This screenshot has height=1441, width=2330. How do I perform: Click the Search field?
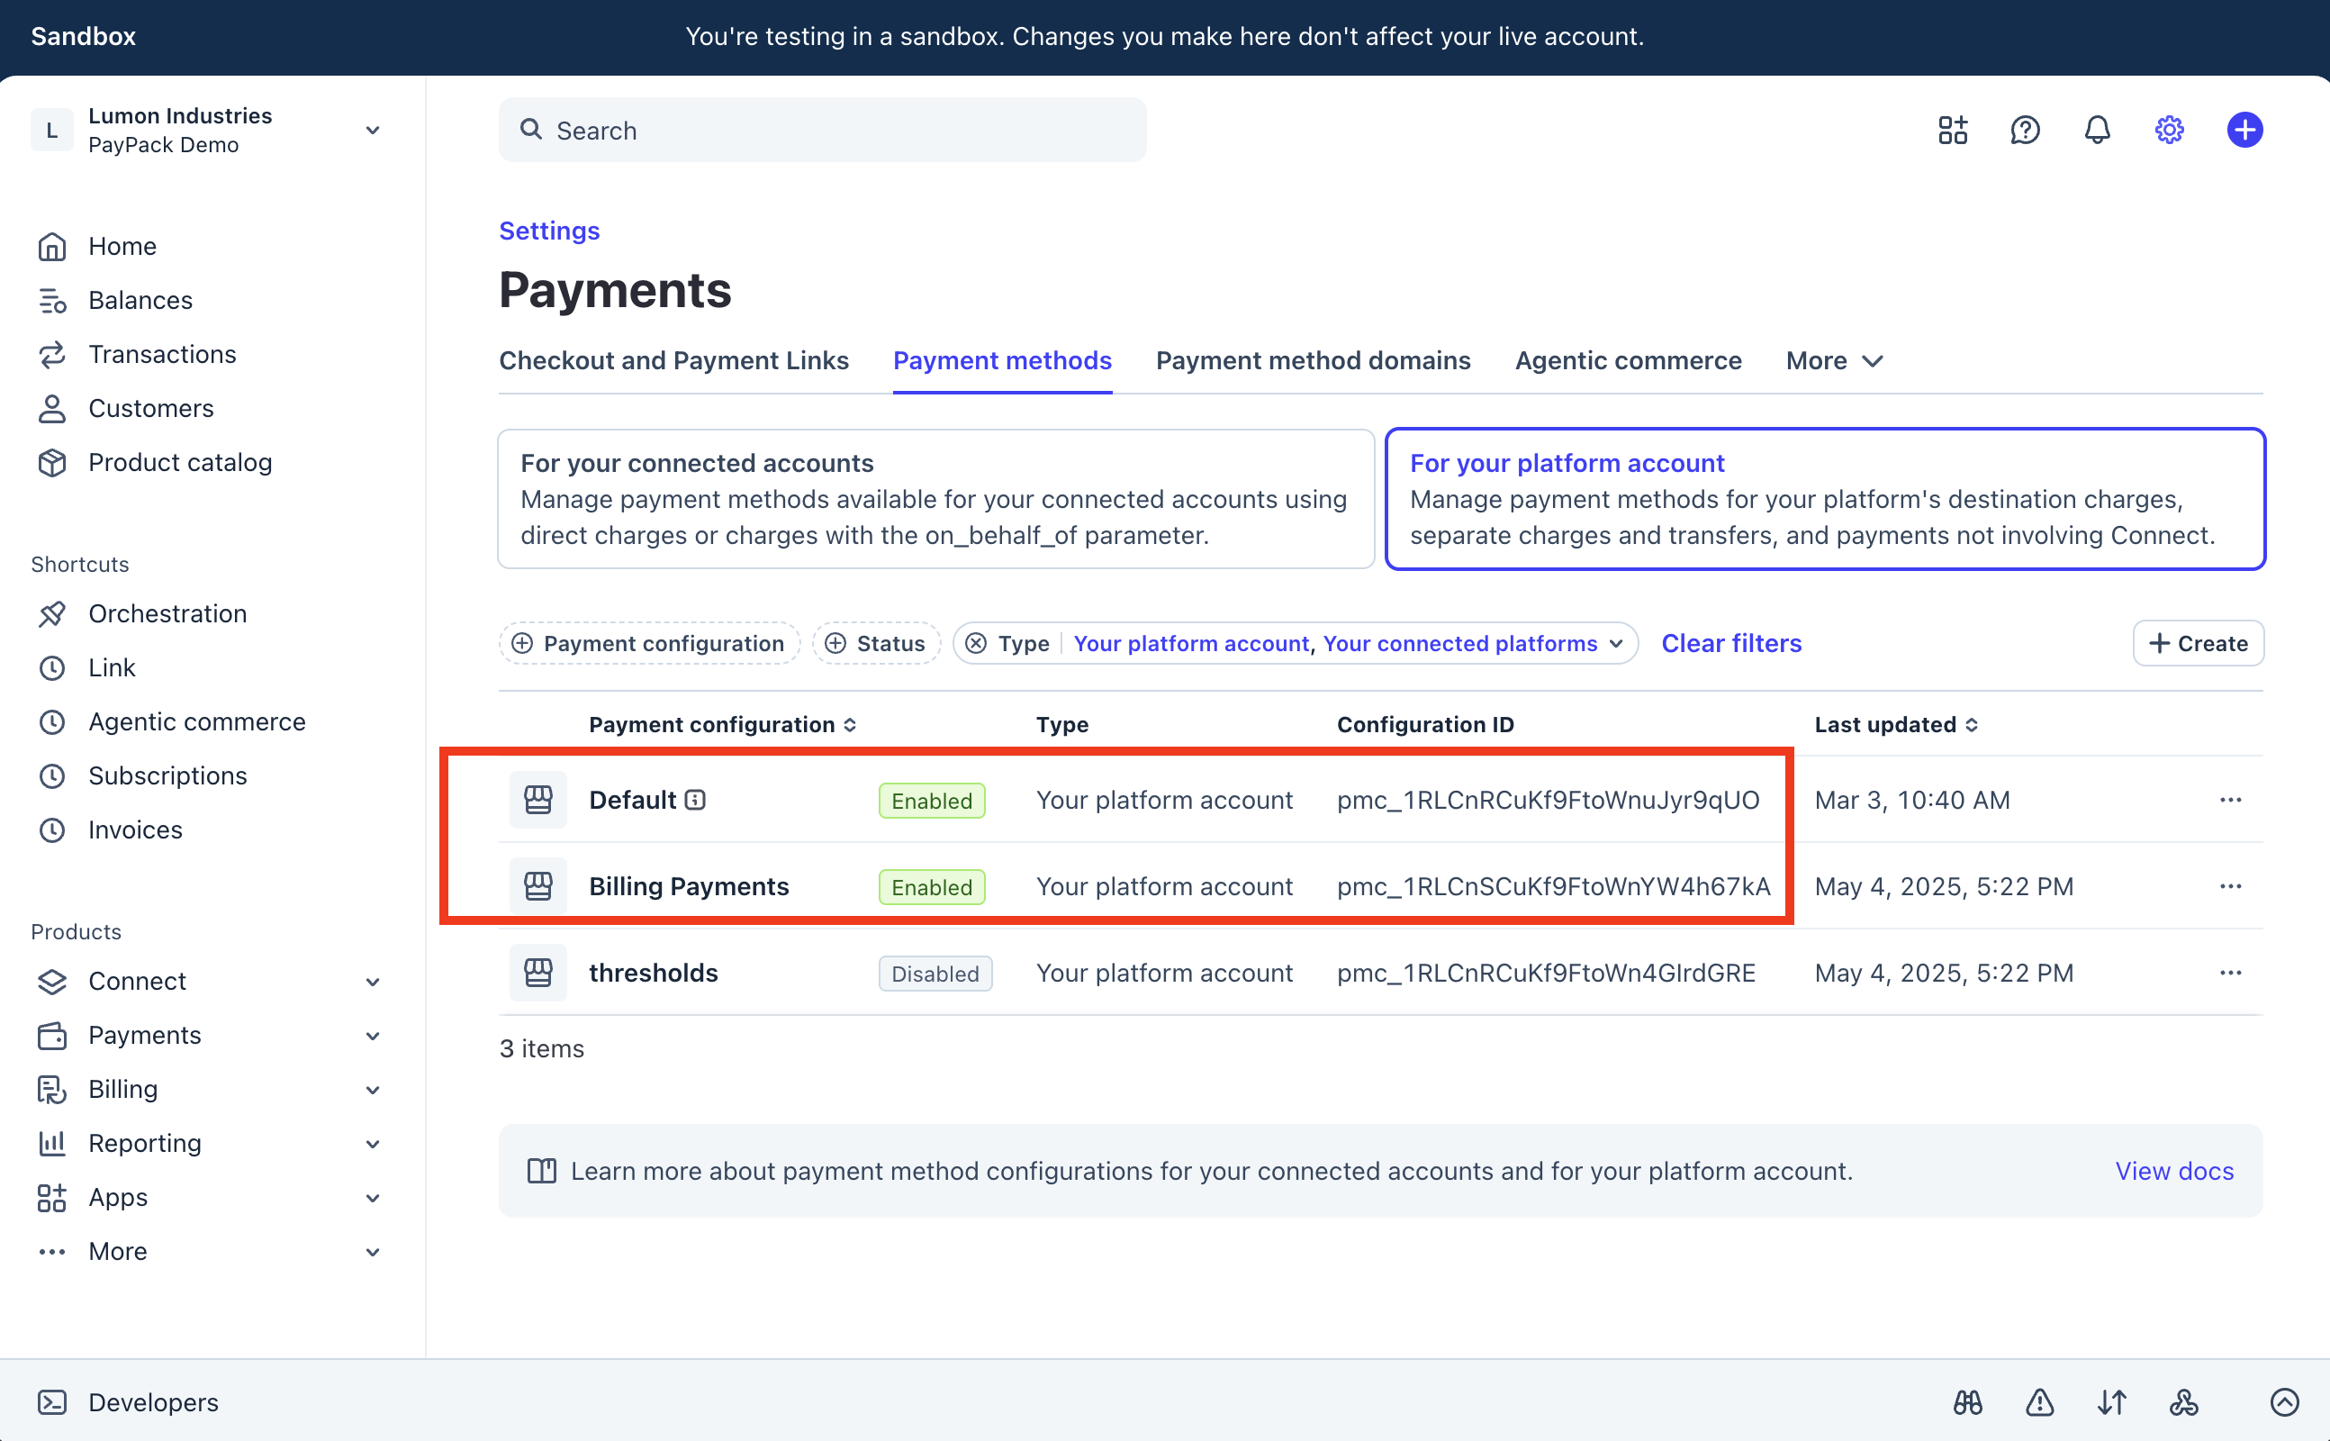coord(822,130)
